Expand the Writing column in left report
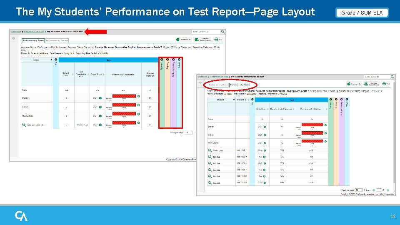This screenshot has width=400, height=225. pyautogui.click(x=179, y=60)
